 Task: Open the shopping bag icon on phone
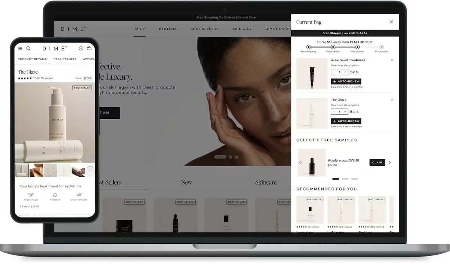pyautogui.click(x=89, y=48)
